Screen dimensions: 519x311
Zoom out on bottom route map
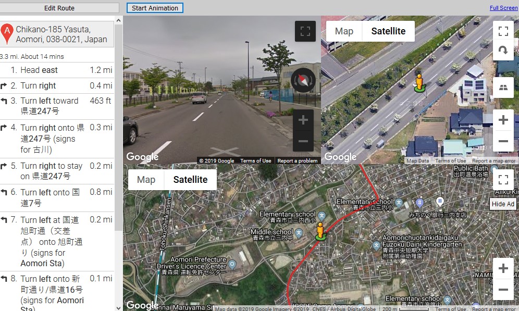503,290
